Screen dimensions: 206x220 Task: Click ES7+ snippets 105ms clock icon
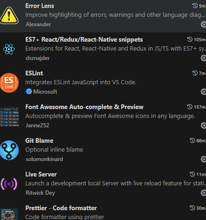(190, 39)
